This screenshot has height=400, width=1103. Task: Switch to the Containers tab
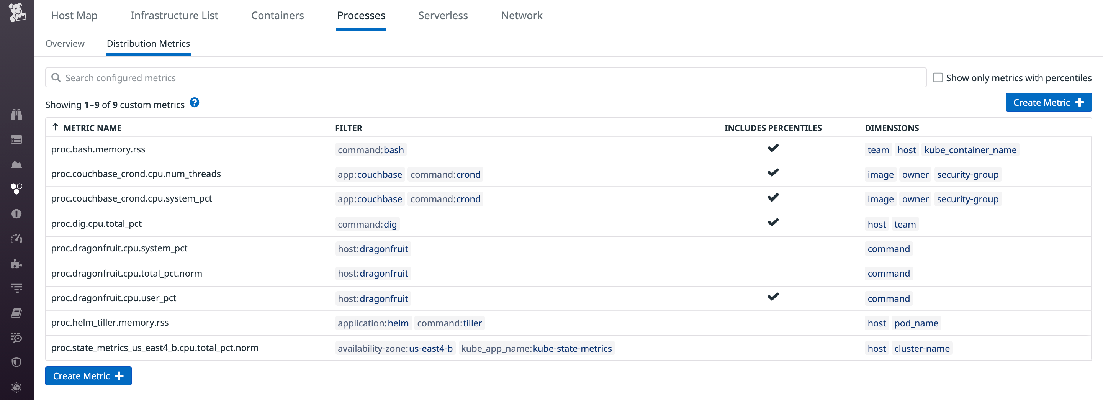click(x=277, y=15)
